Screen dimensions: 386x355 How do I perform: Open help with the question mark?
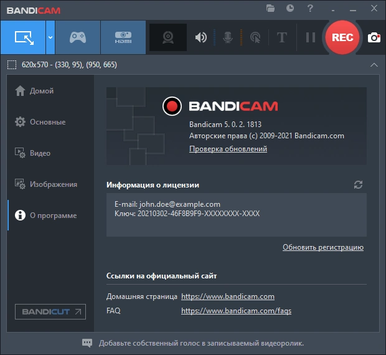310,8
